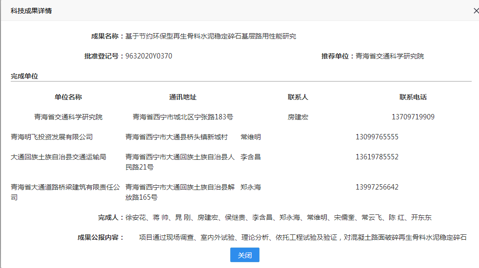This screenshot has width=479, height=268.
Task: Click the blue 关闭 button
Action: click(245, 255)
